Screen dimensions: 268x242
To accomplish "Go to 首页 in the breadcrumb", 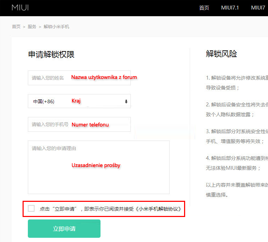I will click(16, 27).
